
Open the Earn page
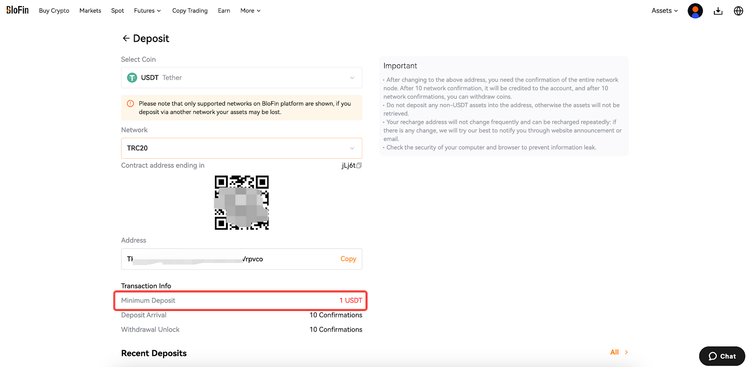[x=224, y=11]
